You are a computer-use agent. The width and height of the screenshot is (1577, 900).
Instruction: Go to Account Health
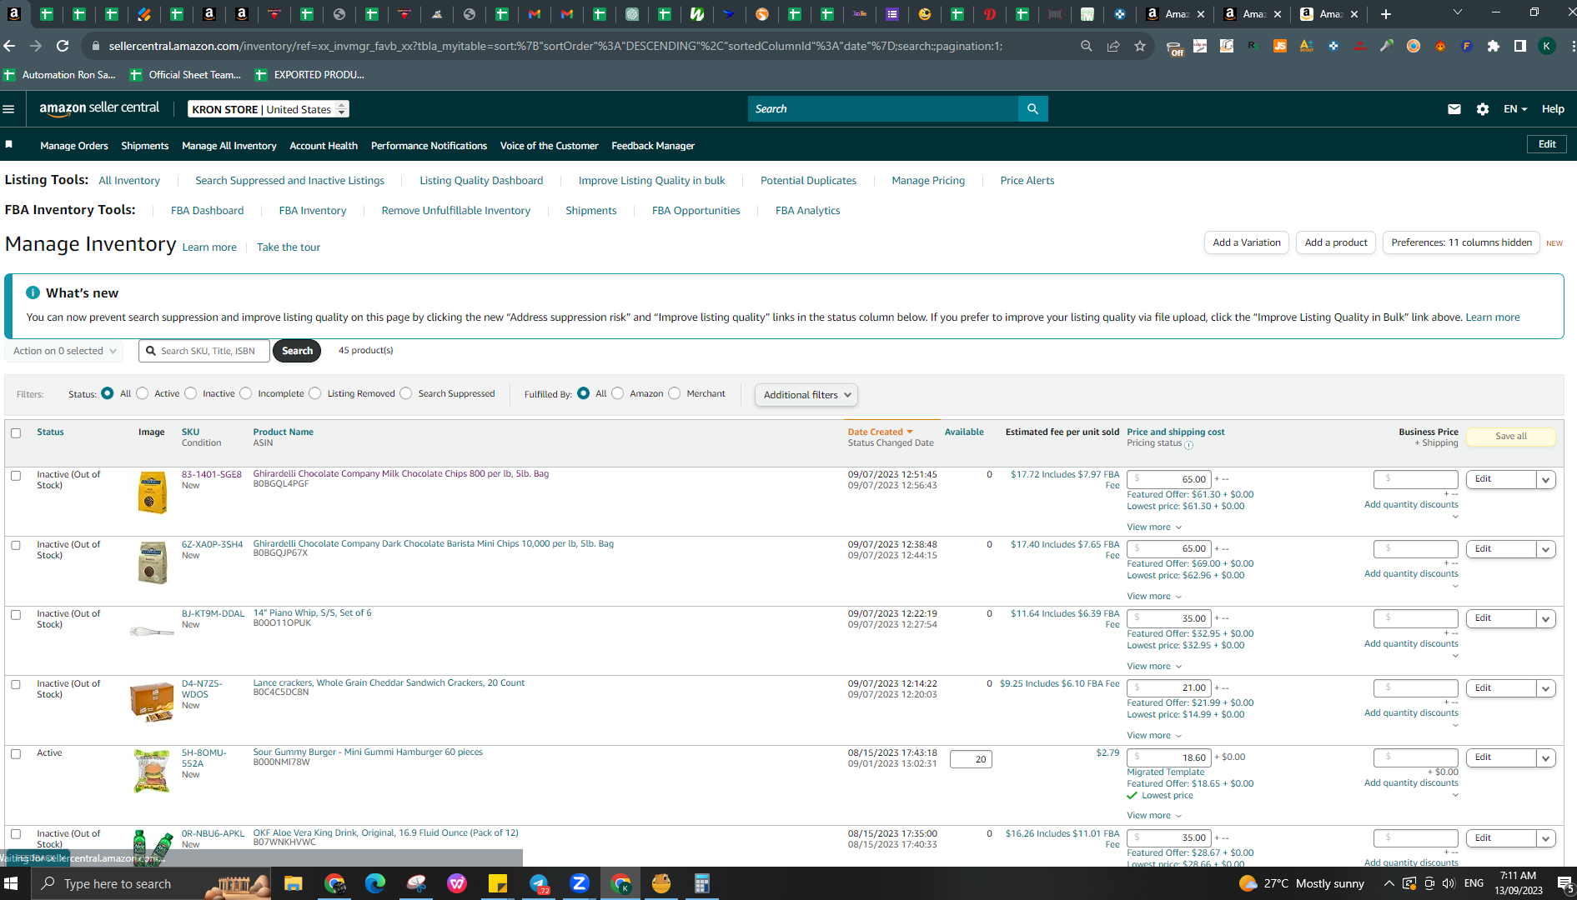coord(324,146)
